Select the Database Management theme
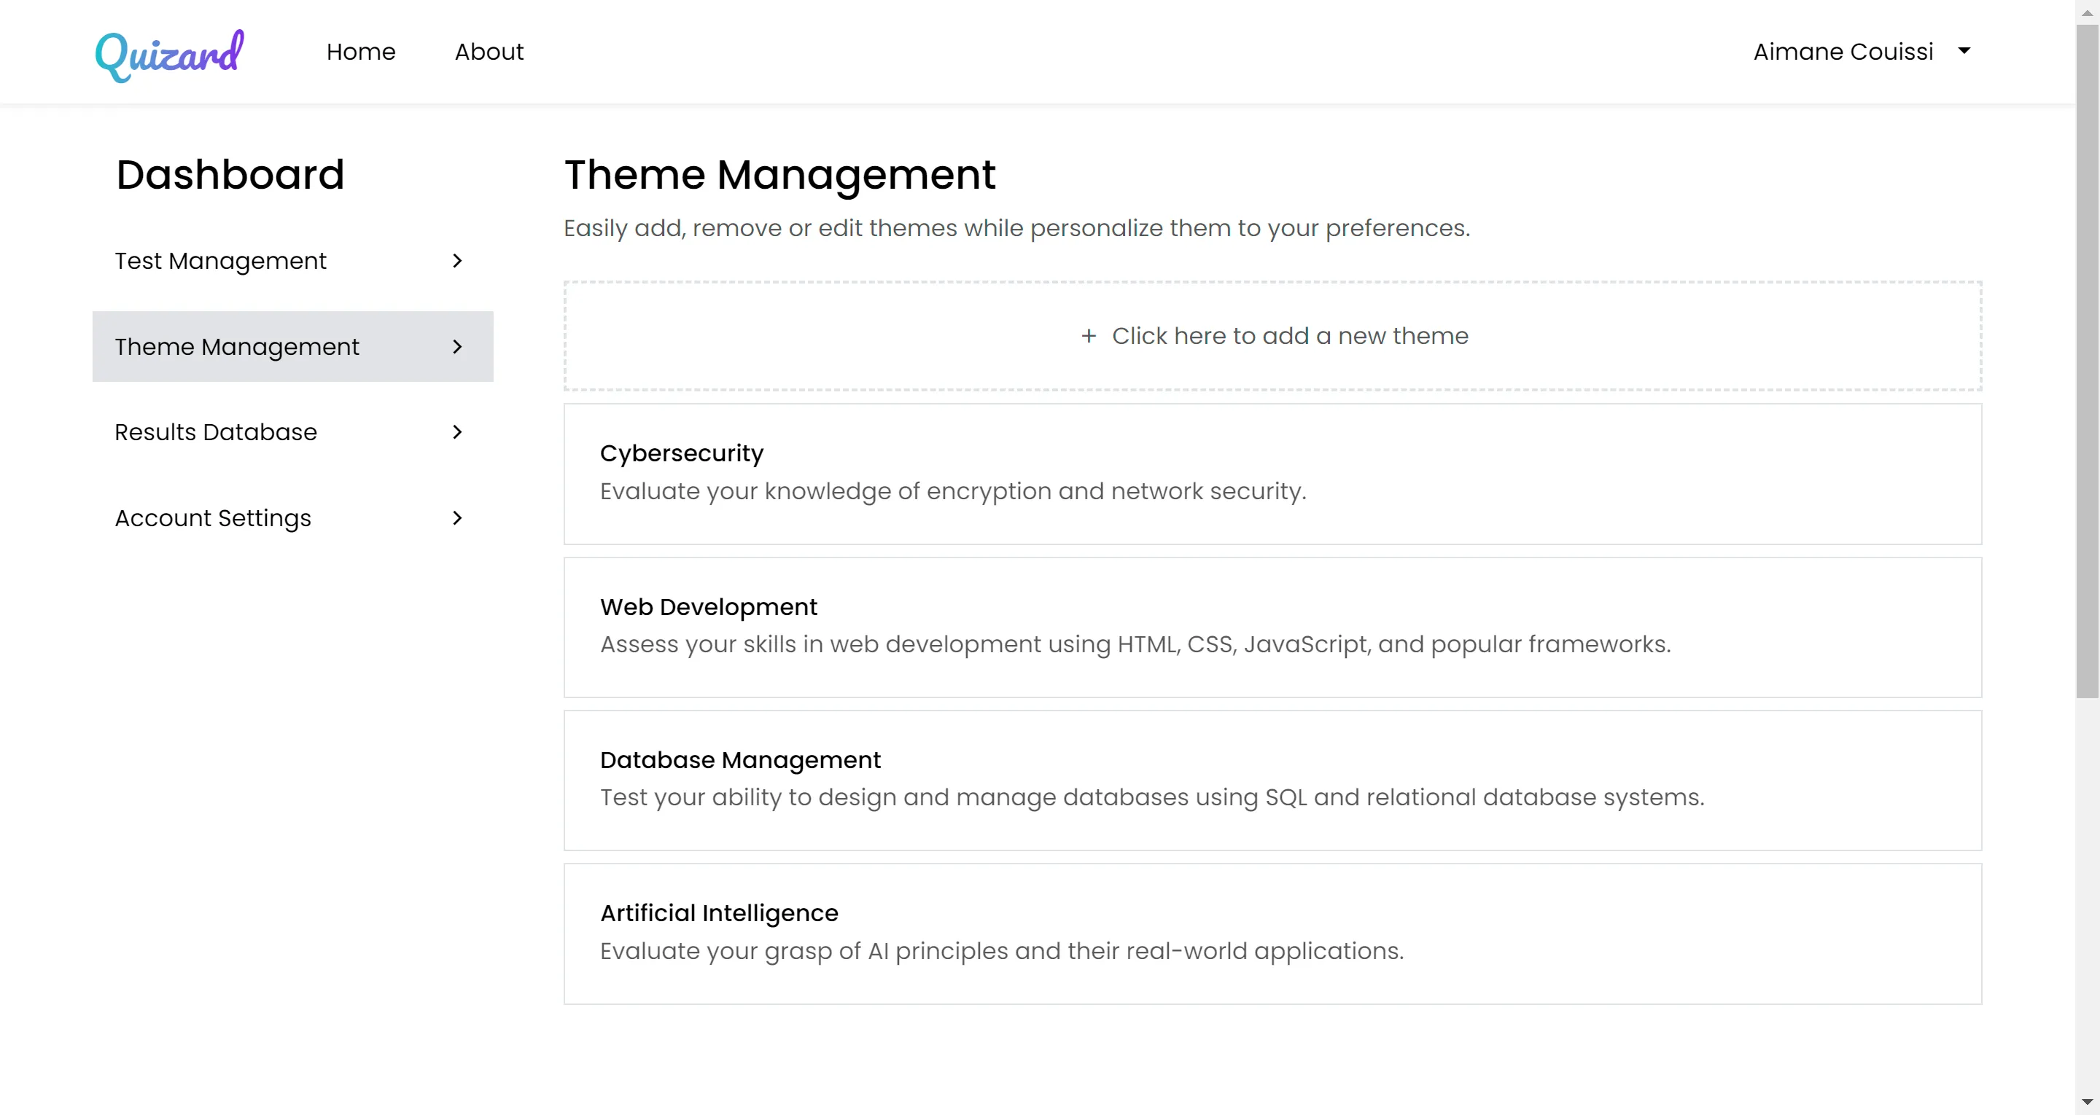The width and height of the screenshot is (2100, 1115). (x=1272, y=780)
